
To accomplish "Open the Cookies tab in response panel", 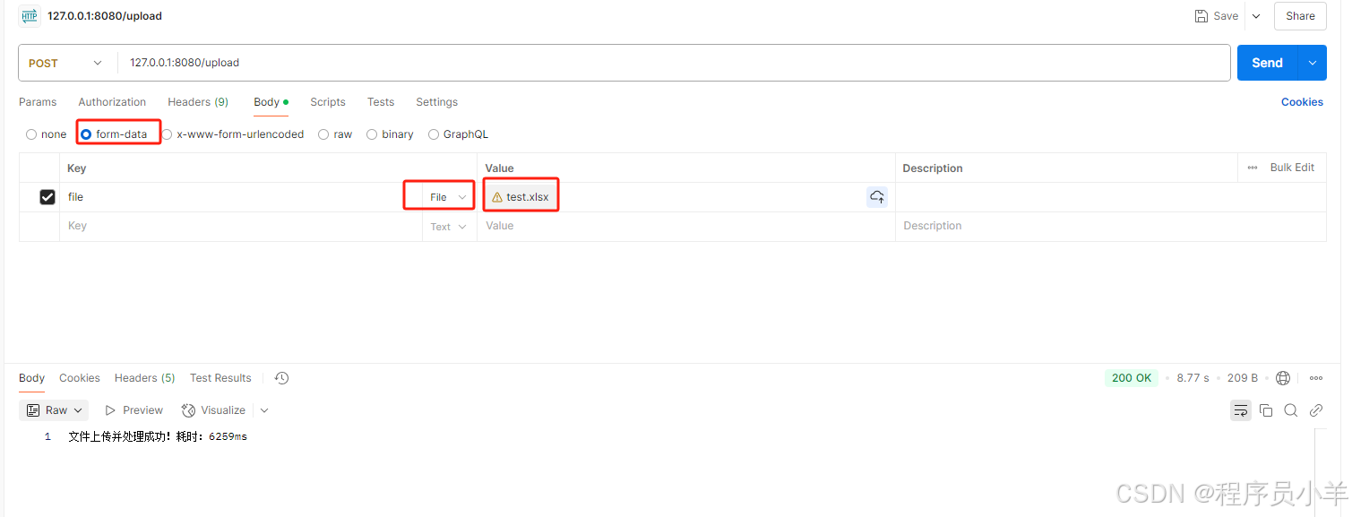I will pyautogui.click(x=79, y=377).
